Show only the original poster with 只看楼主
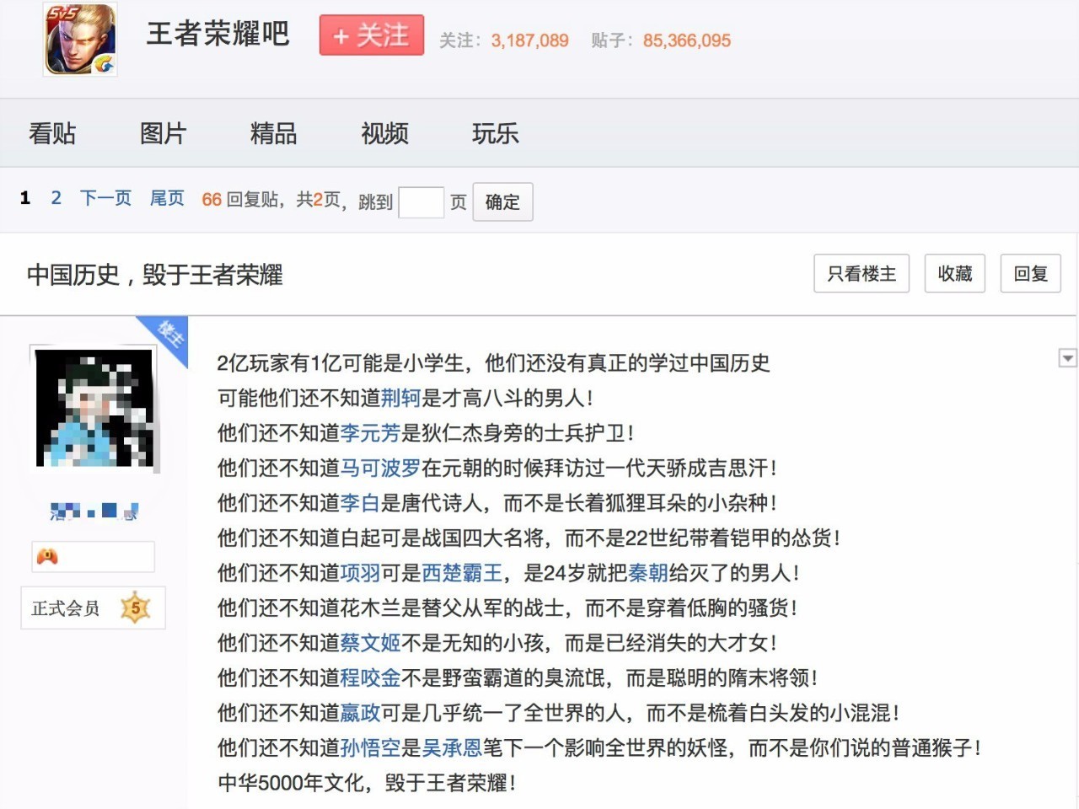Image resolution: width=1079 pixels, height=809 pixels. tap(862, 274)
